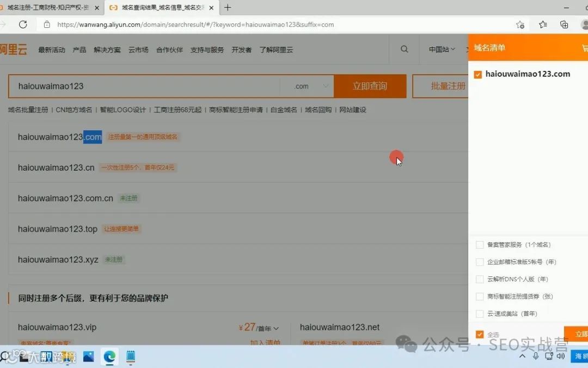This screenshot has width=588, height=368.
Task: Select the haiouwaimao123.xyz result row
Action: click(238, 260)
